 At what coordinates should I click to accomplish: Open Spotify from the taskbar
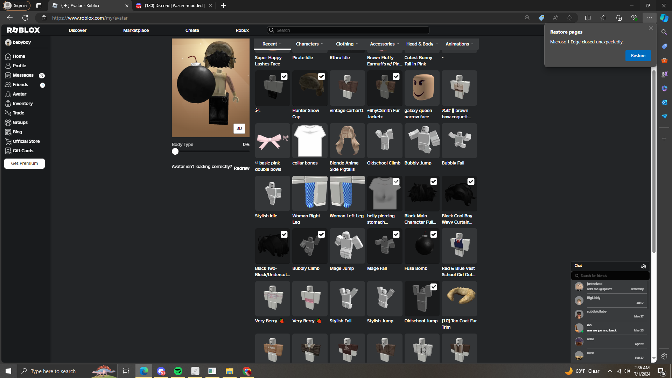pos(178,371)
